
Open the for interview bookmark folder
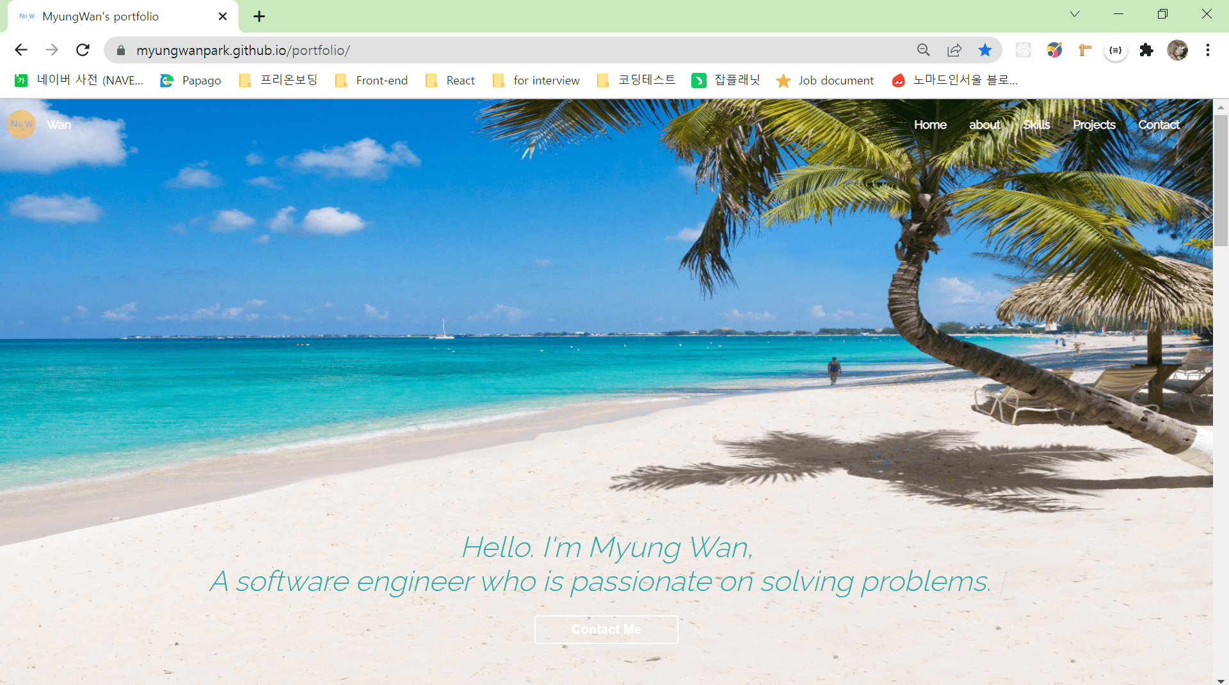(x=536, y=80)
